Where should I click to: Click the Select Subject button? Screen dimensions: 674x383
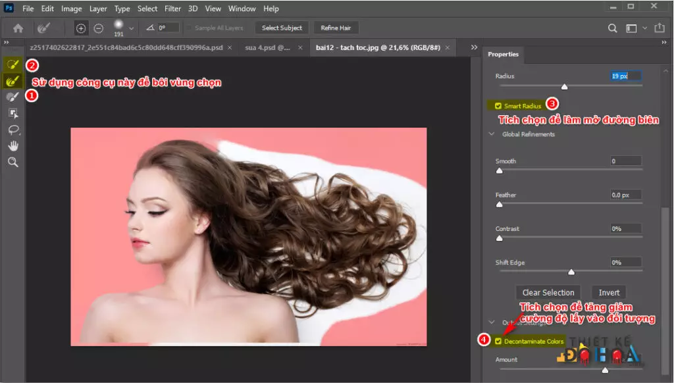pos(282,28)
